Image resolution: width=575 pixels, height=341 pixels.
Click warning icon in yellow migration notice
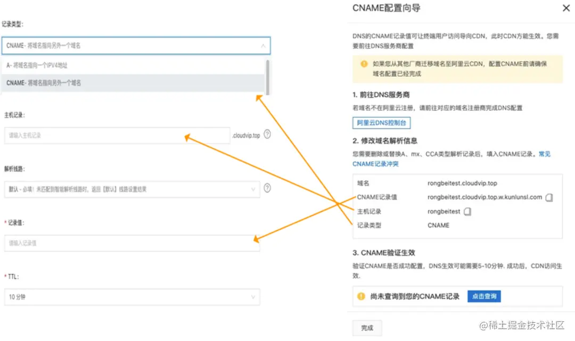tap(364, 64)
